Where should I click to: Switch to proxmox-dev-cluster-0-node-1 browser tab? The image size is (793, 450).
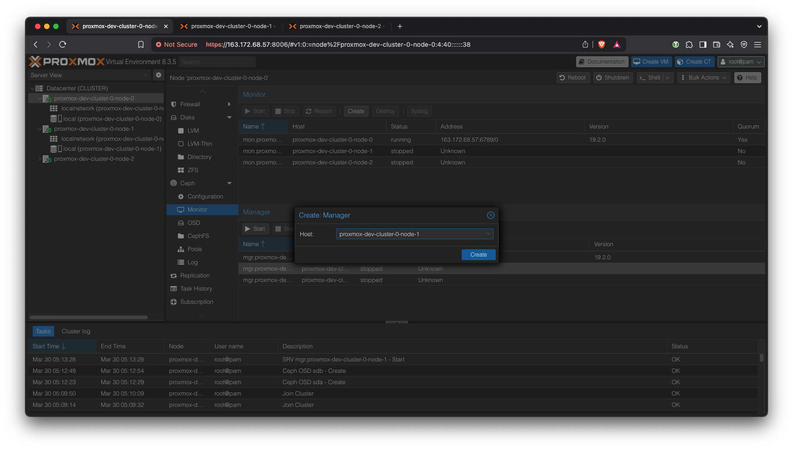tap(231, 26)
